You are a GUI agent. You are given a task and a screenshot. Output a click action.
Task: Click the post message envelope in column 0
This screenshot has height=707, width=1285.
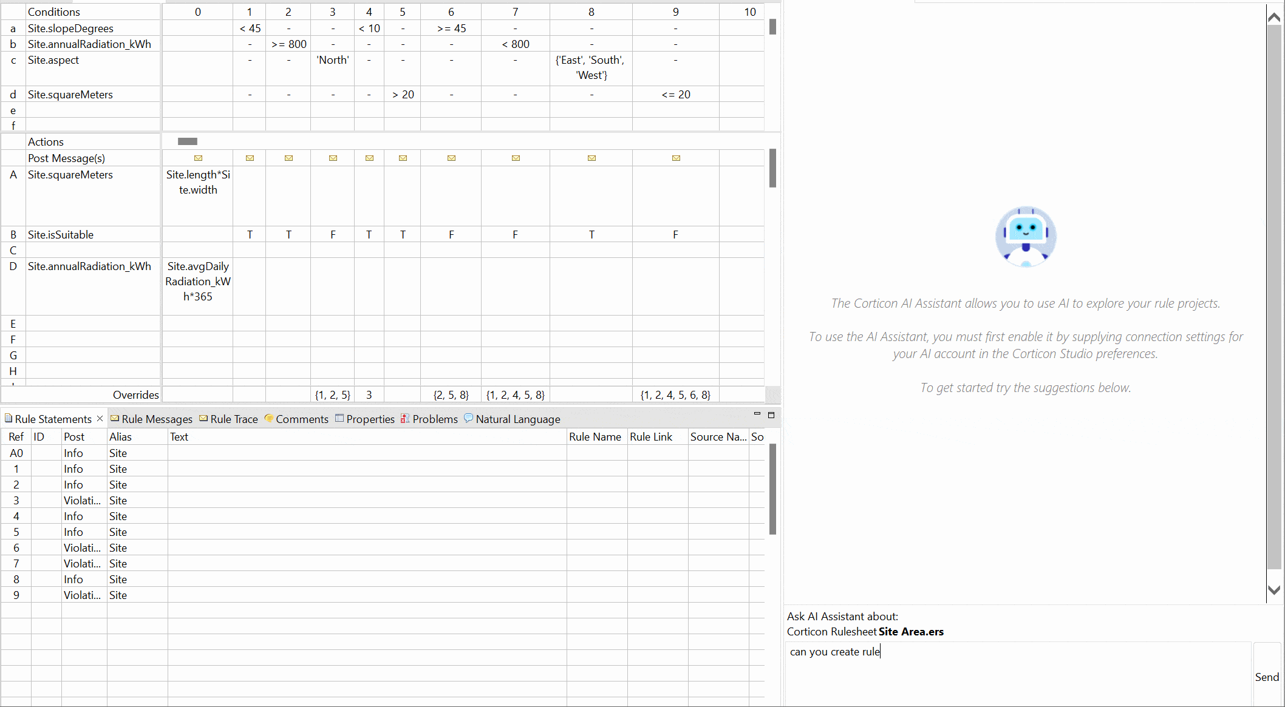tap(198, 158)
